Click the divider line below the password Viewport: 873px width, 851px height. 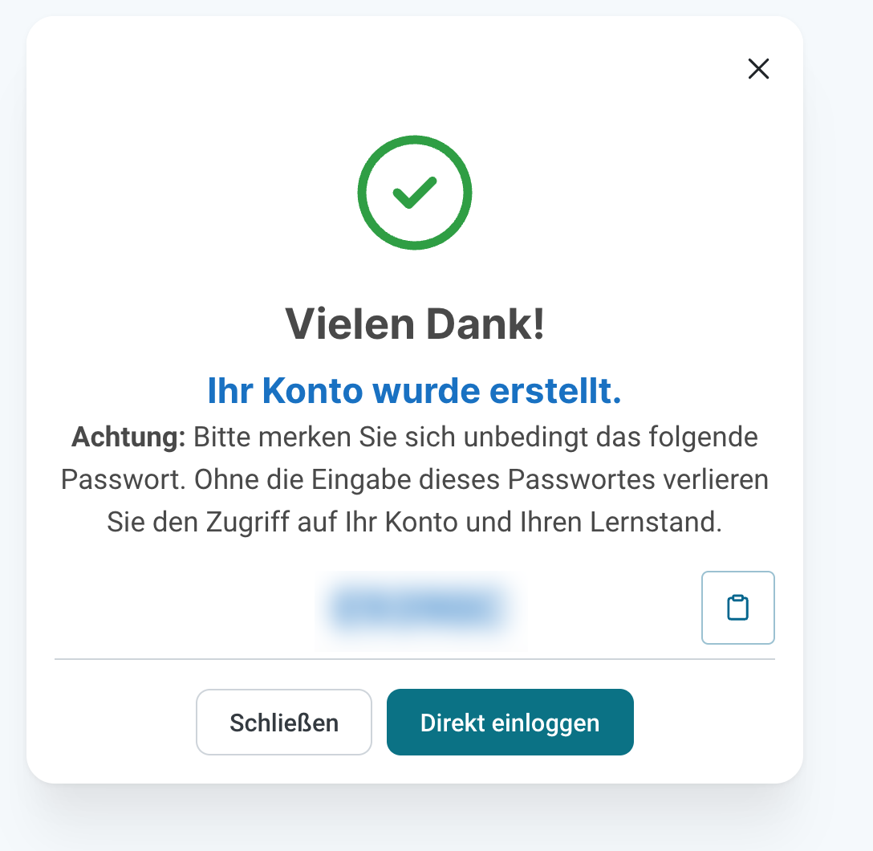pos(415,659)
